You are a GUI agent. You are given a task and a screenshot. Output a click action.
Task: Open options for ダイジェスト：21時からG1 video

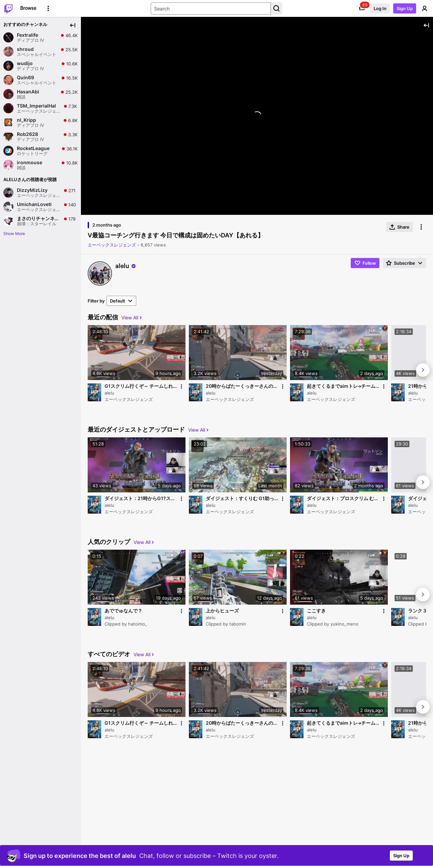coord(181,499)
